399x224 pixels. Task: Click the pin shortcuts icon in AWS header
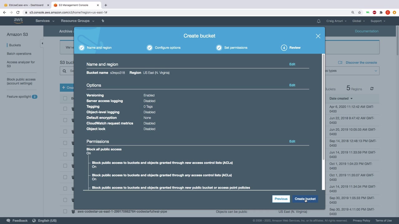click(103, 21)
